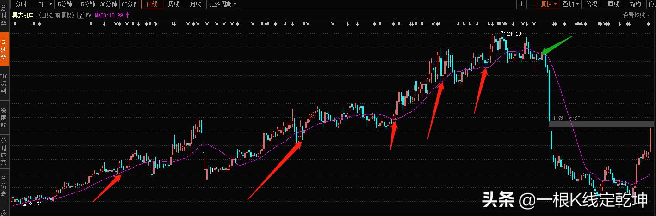The height and width of the screenshot is (216, 656).
Task: Select the 5分钟 period tab
Action: tap(65, 4)
